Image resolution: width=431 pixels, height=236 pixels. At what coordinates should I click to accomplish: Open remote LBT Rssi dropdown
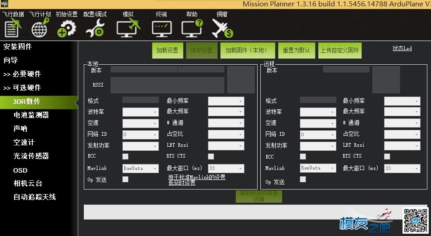point(402,145)
